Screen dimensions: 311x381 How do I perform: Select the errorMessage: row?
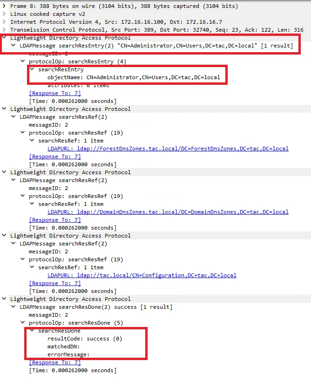coord(68,354)
